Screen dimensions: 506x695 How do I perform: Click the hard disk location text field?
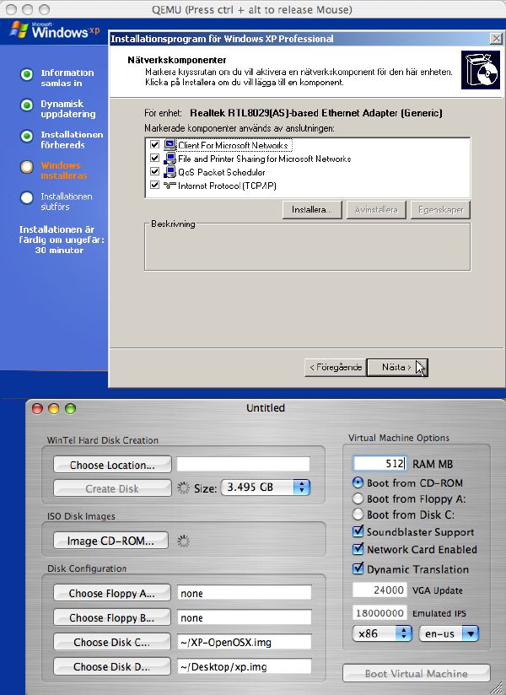[x=243, y=464]
